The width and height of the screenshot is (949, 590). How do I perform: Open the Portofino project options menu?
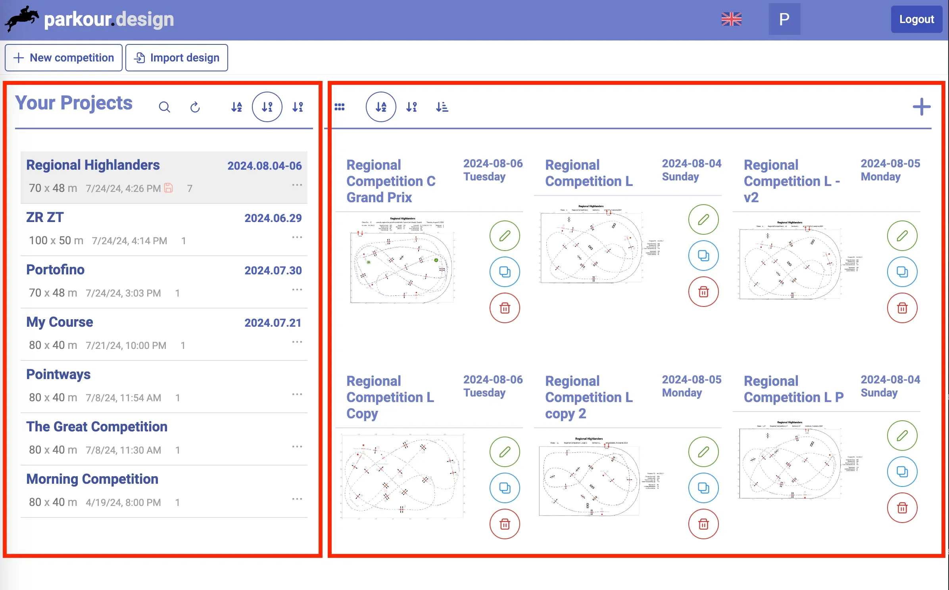(297, 290)
